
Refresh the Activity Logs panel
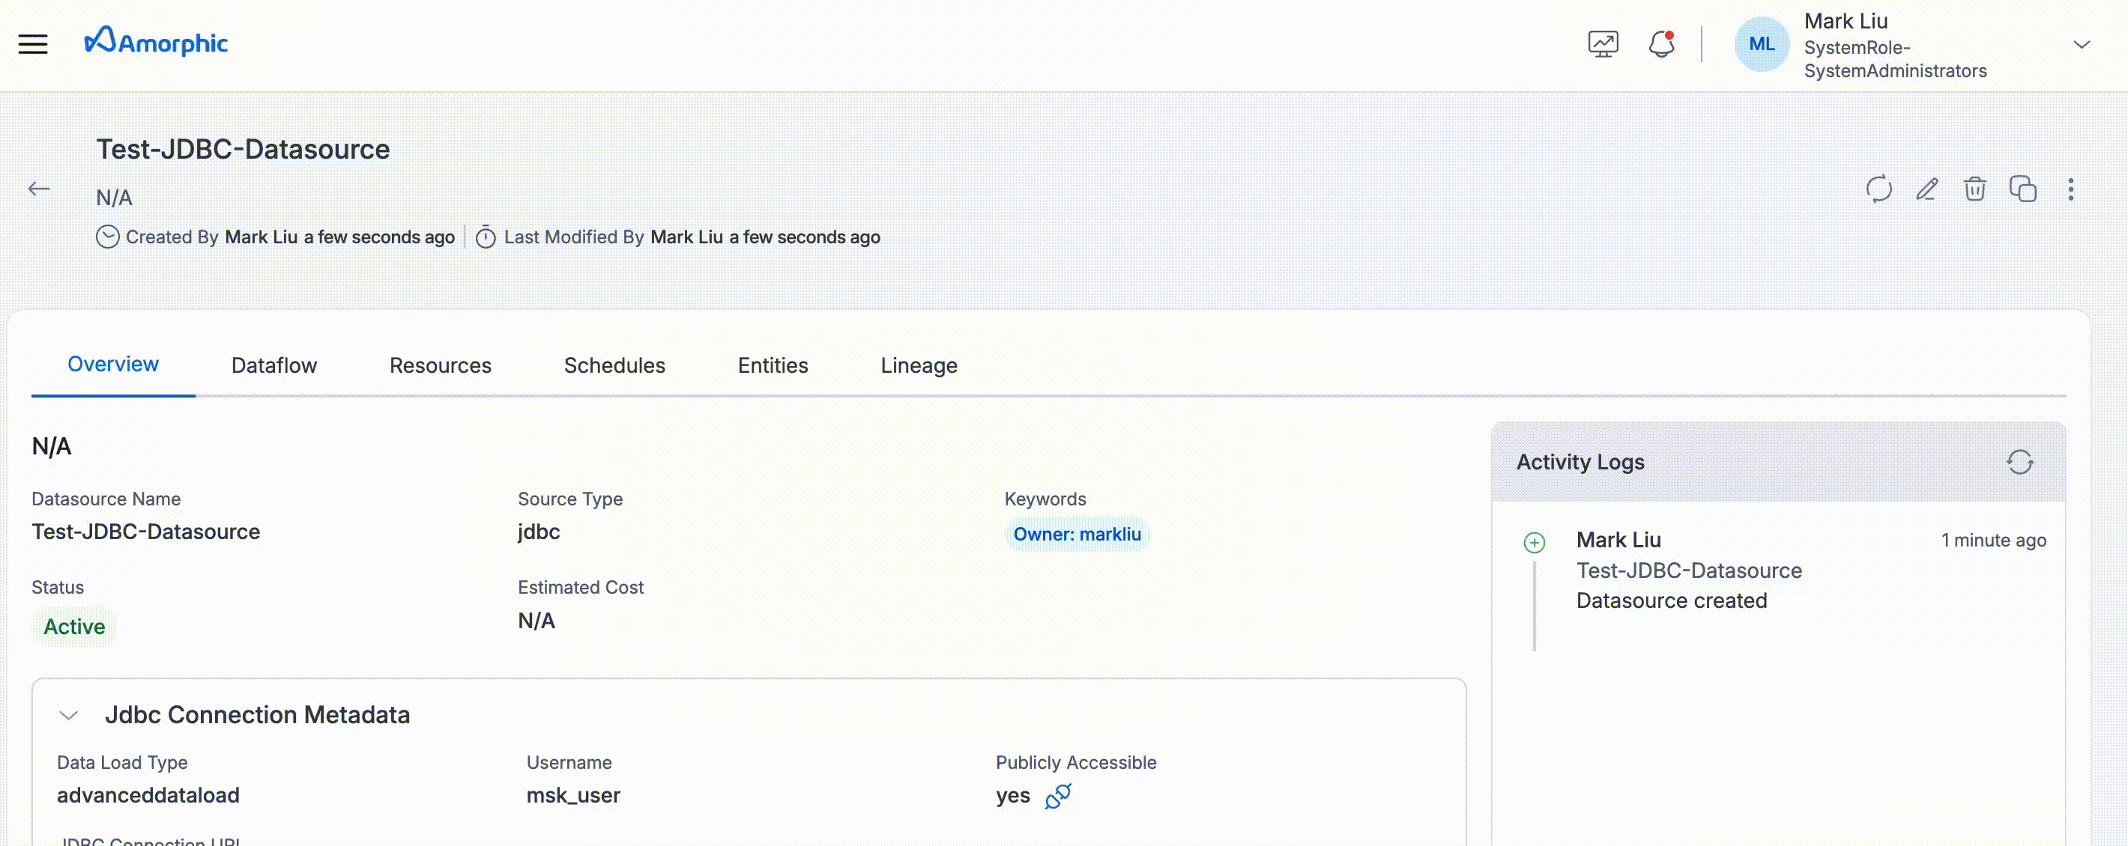(x=2020, y=462)
